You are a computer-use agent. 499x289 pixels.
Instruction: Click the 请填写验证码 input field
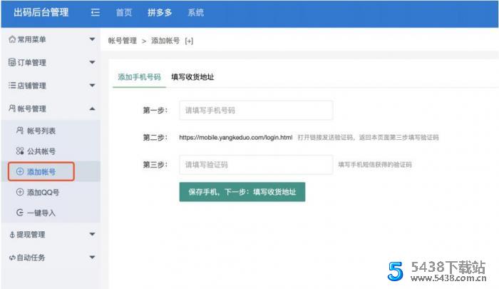tap(256, 165)
